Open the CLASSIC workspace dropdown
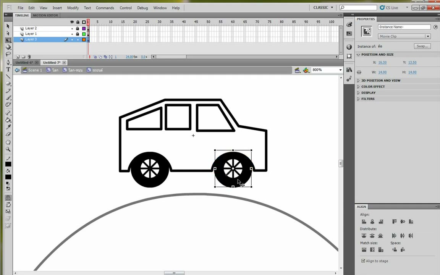Image resolution: width=440 pixels, height=275 pixels. 324,8
